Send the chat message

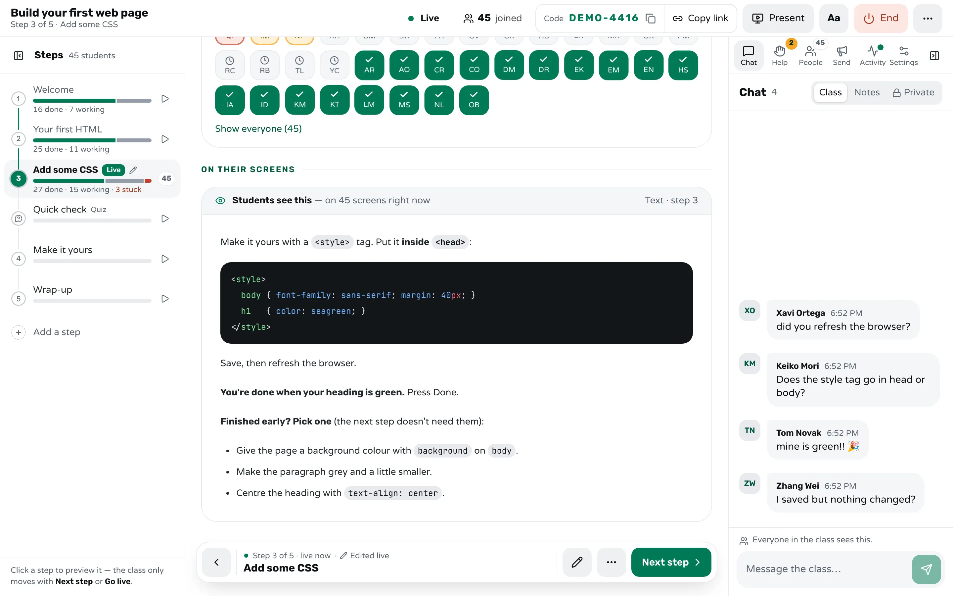pyautogui.click(x=926, y=569)
